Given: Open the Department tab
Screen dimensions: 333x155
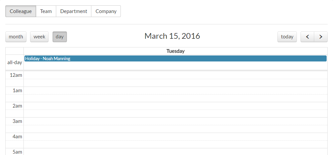Looking at the screenshot, I should point(74,11).
